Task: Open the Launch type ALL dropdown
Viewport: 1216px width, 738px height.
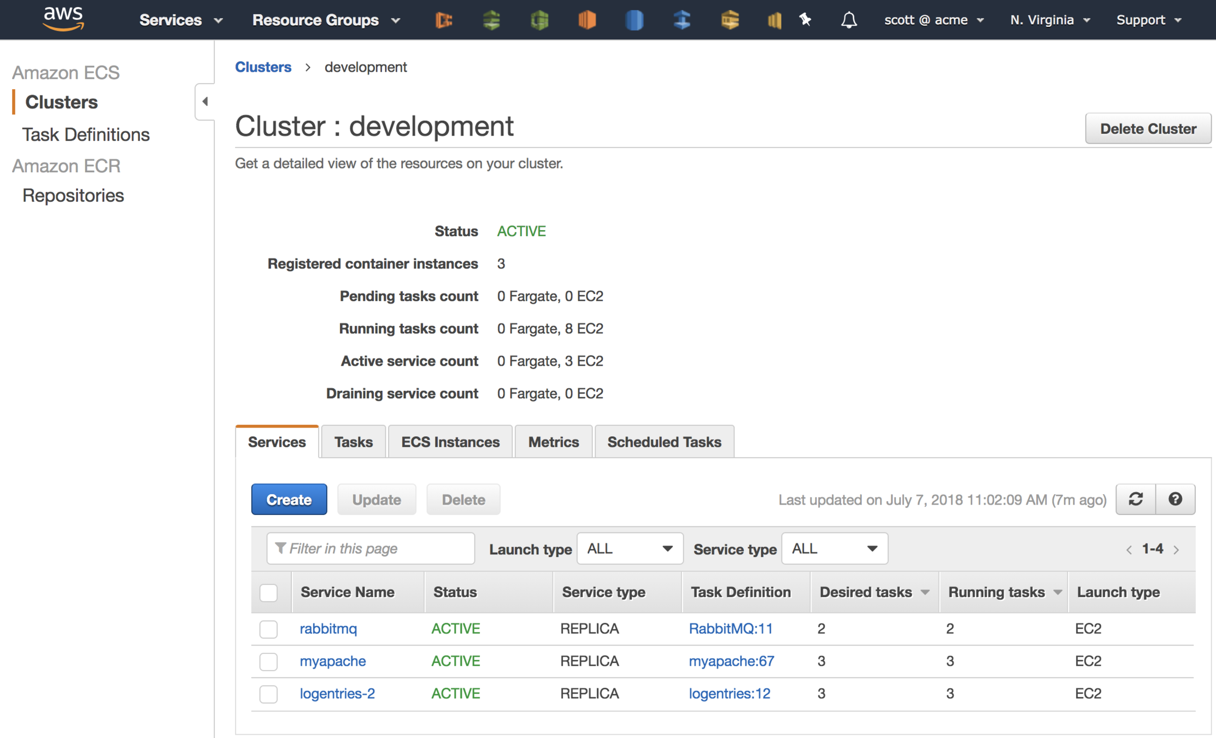Action: pos(629,548)
